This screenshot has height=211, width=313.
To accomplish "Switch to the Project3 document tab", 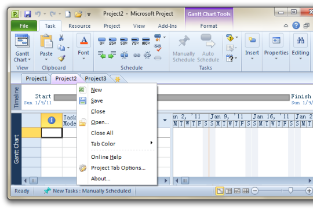I will [96, 79].
